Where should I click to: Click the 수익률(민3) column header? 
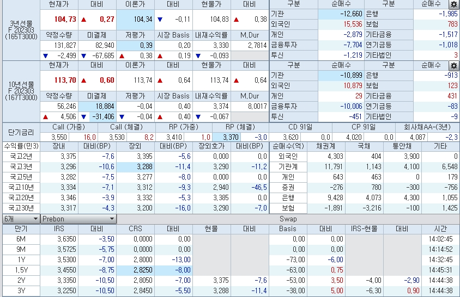21,146
